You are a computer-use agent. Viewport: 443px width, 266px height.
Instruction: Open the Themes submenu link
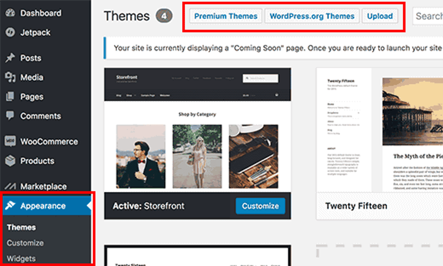click(22, 227)
